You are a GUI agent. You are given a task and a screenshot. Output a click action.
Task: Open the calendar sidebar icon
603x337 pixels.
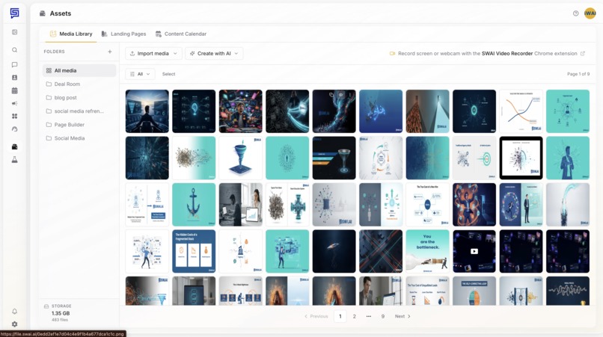pyautogui.click(x=15, y=90)
